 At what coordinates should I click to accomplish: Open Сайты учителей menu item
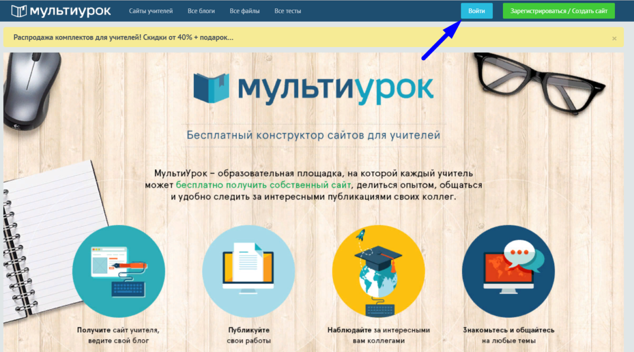point(151,11)
